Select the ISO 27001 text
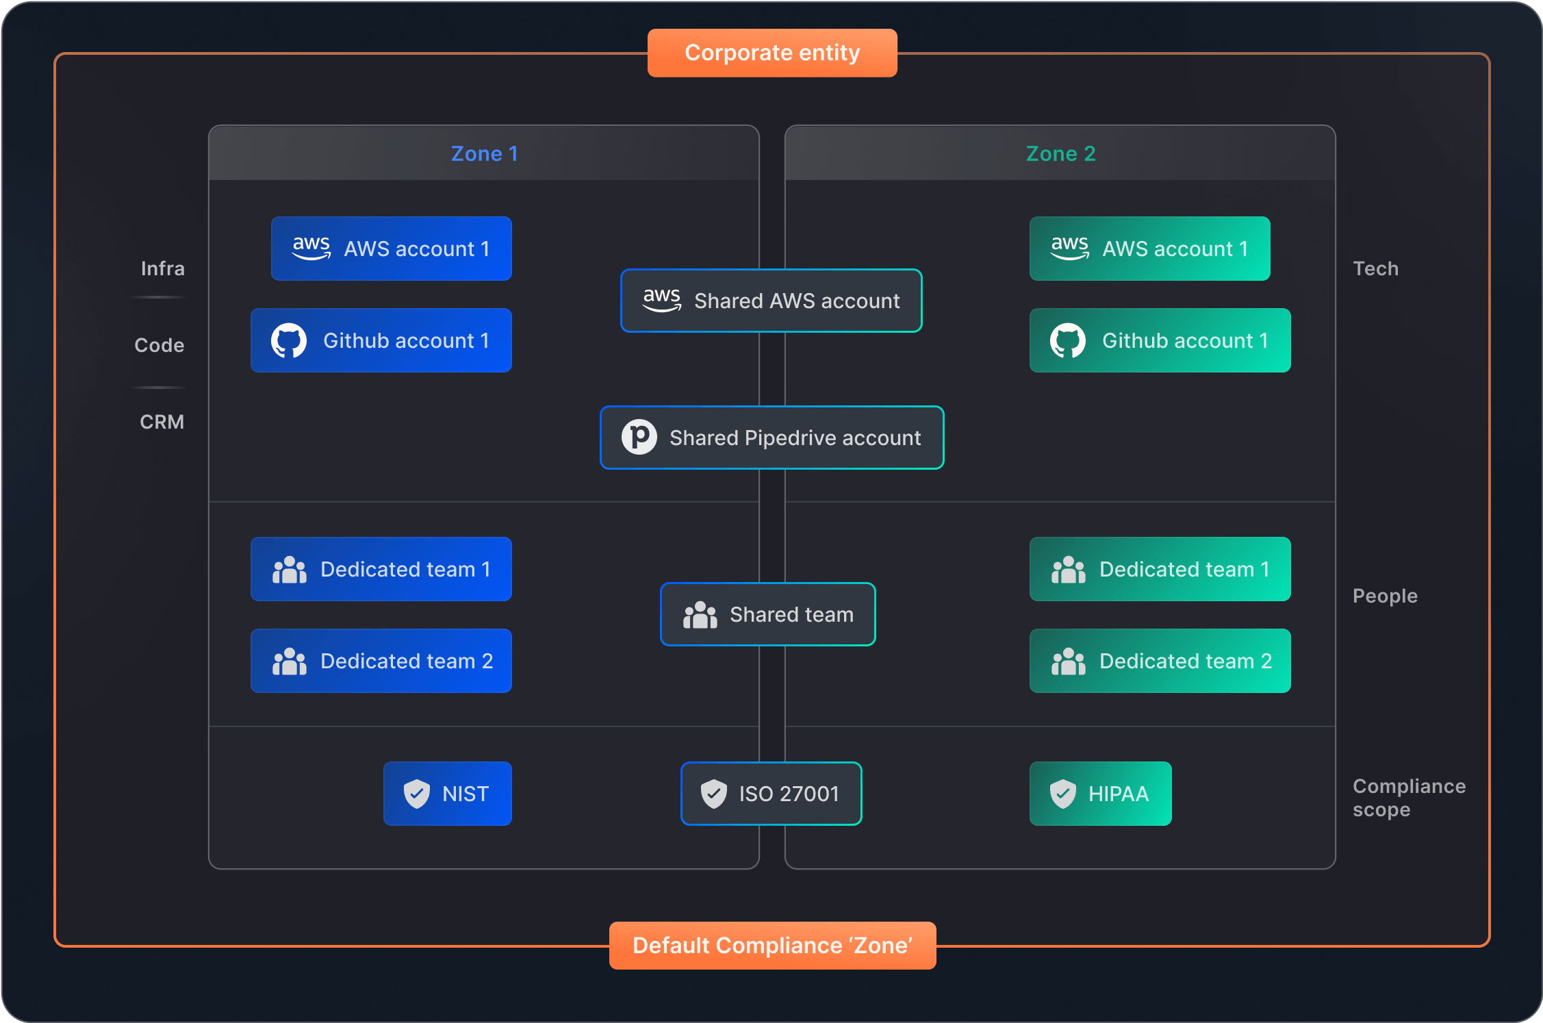The width and height of the screenshot is (1543, 1023). [x=789, y=794]
